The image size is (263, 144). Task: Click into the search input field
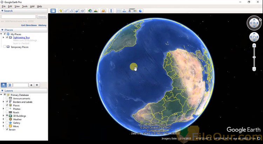click(x=18, y=17)
